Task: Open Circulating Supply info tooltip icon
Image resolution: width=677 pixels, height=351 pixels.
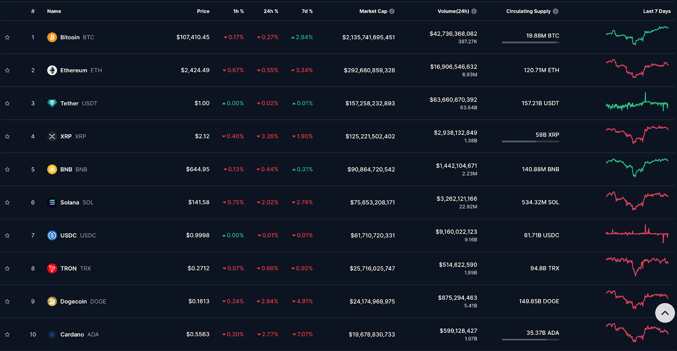Action: 556,11
